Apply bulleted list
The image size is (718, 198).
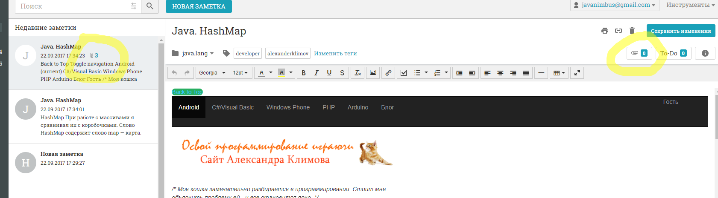(417, 73)
